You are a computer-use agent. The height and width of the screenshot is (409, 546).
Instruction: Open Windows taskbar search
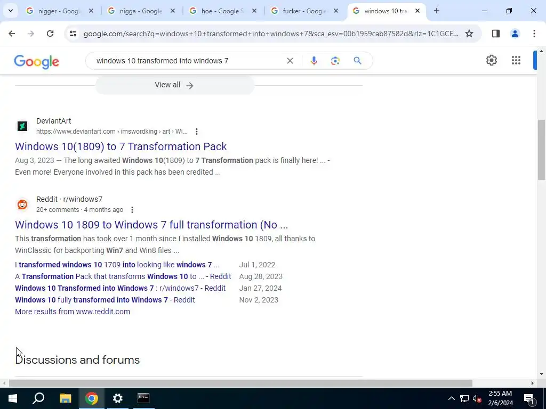38,398
